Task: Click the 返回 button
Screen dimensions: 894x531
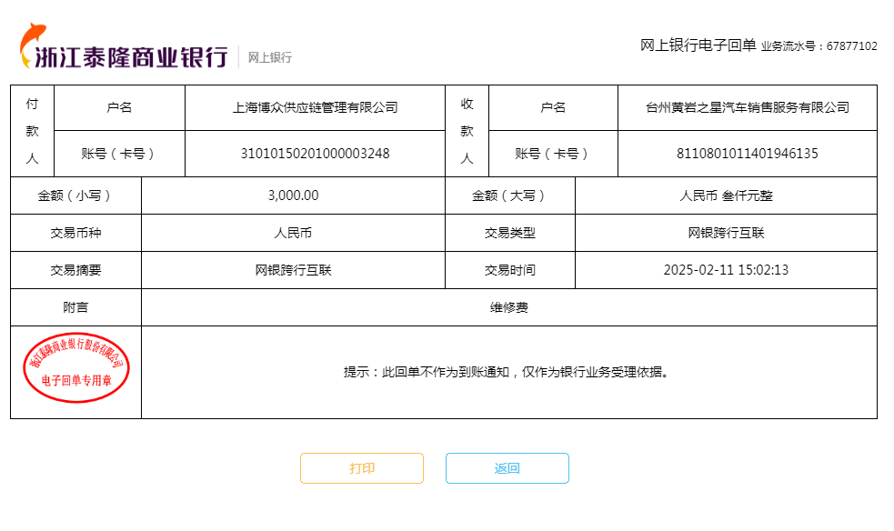Action: [507, 468]
